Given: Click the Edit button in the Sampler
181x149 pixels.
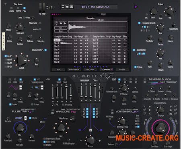Looking at the screenshot, I should [61, 28].
